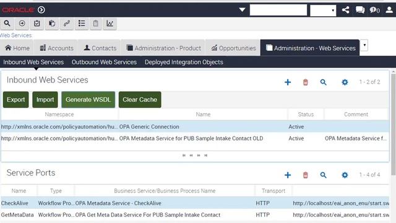Click the header search input field

pos(278,10)
